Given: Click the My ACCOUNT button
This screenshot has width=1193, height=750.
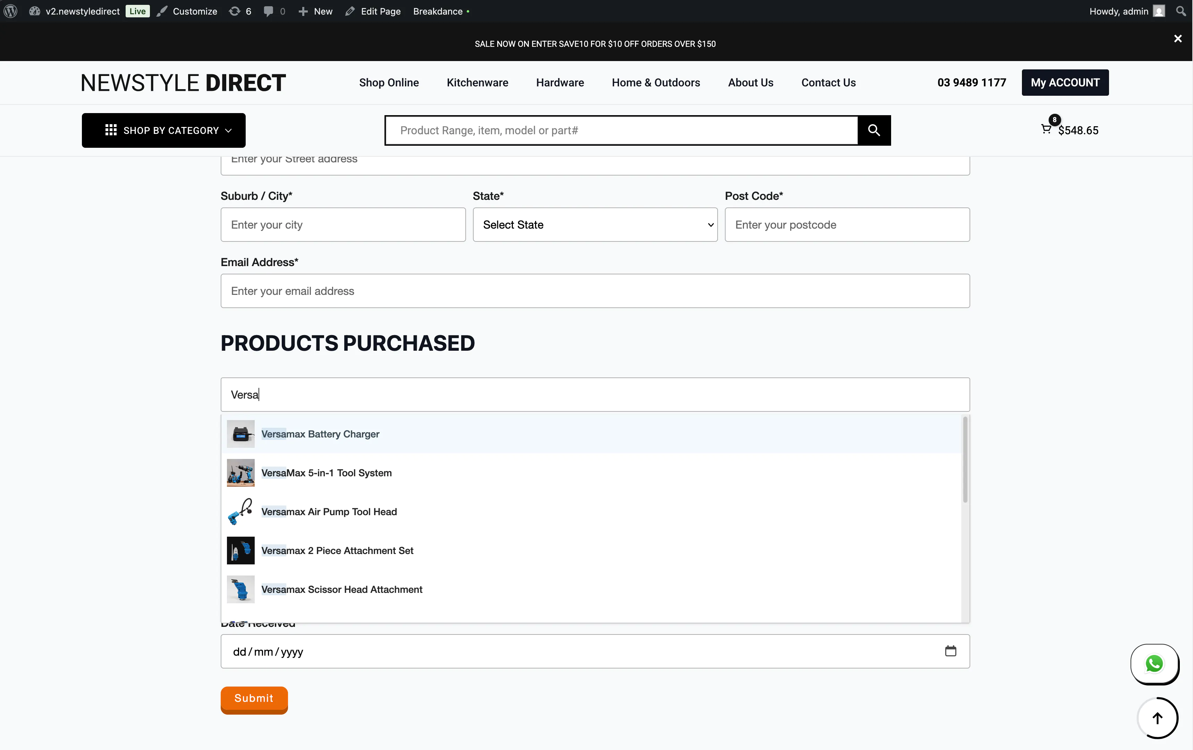Looking at the screenshot, I should [x=1065, y=83].
